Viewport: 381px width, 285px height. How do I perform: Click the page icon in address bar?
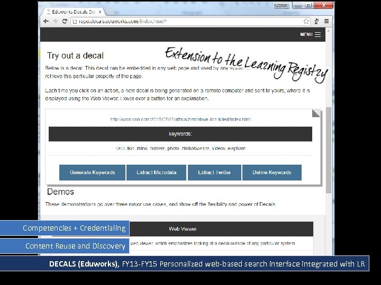[75, 21]
